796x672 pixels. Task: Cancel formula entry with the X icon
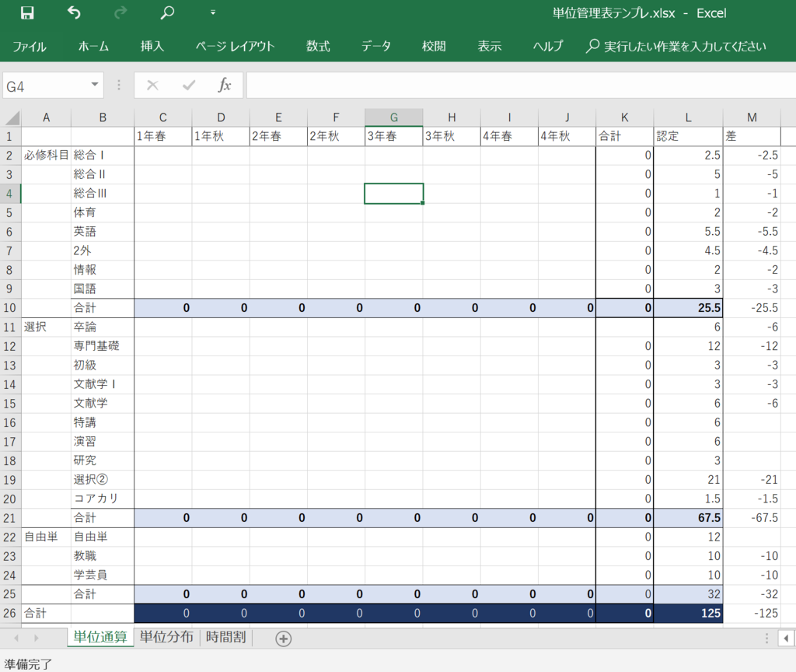coord(152,86)
